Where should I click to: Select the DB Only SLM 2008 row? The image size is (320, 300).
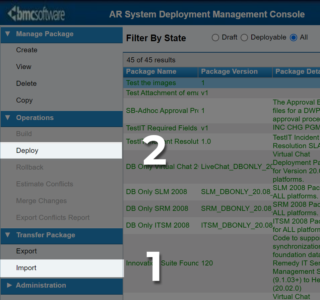pos(156,192)
